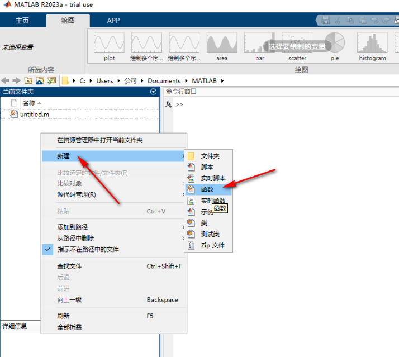Choose 函数 in the New submenu
The image size is (399, 357).
(x=208, y=189)
